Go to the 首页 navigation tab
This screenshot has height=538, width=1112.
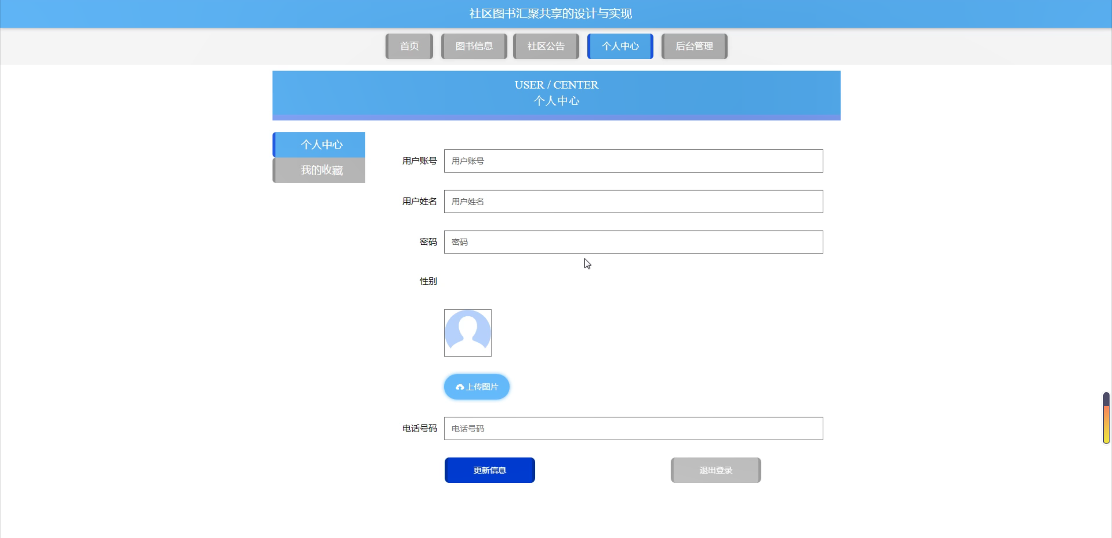[x=409, y=46]
